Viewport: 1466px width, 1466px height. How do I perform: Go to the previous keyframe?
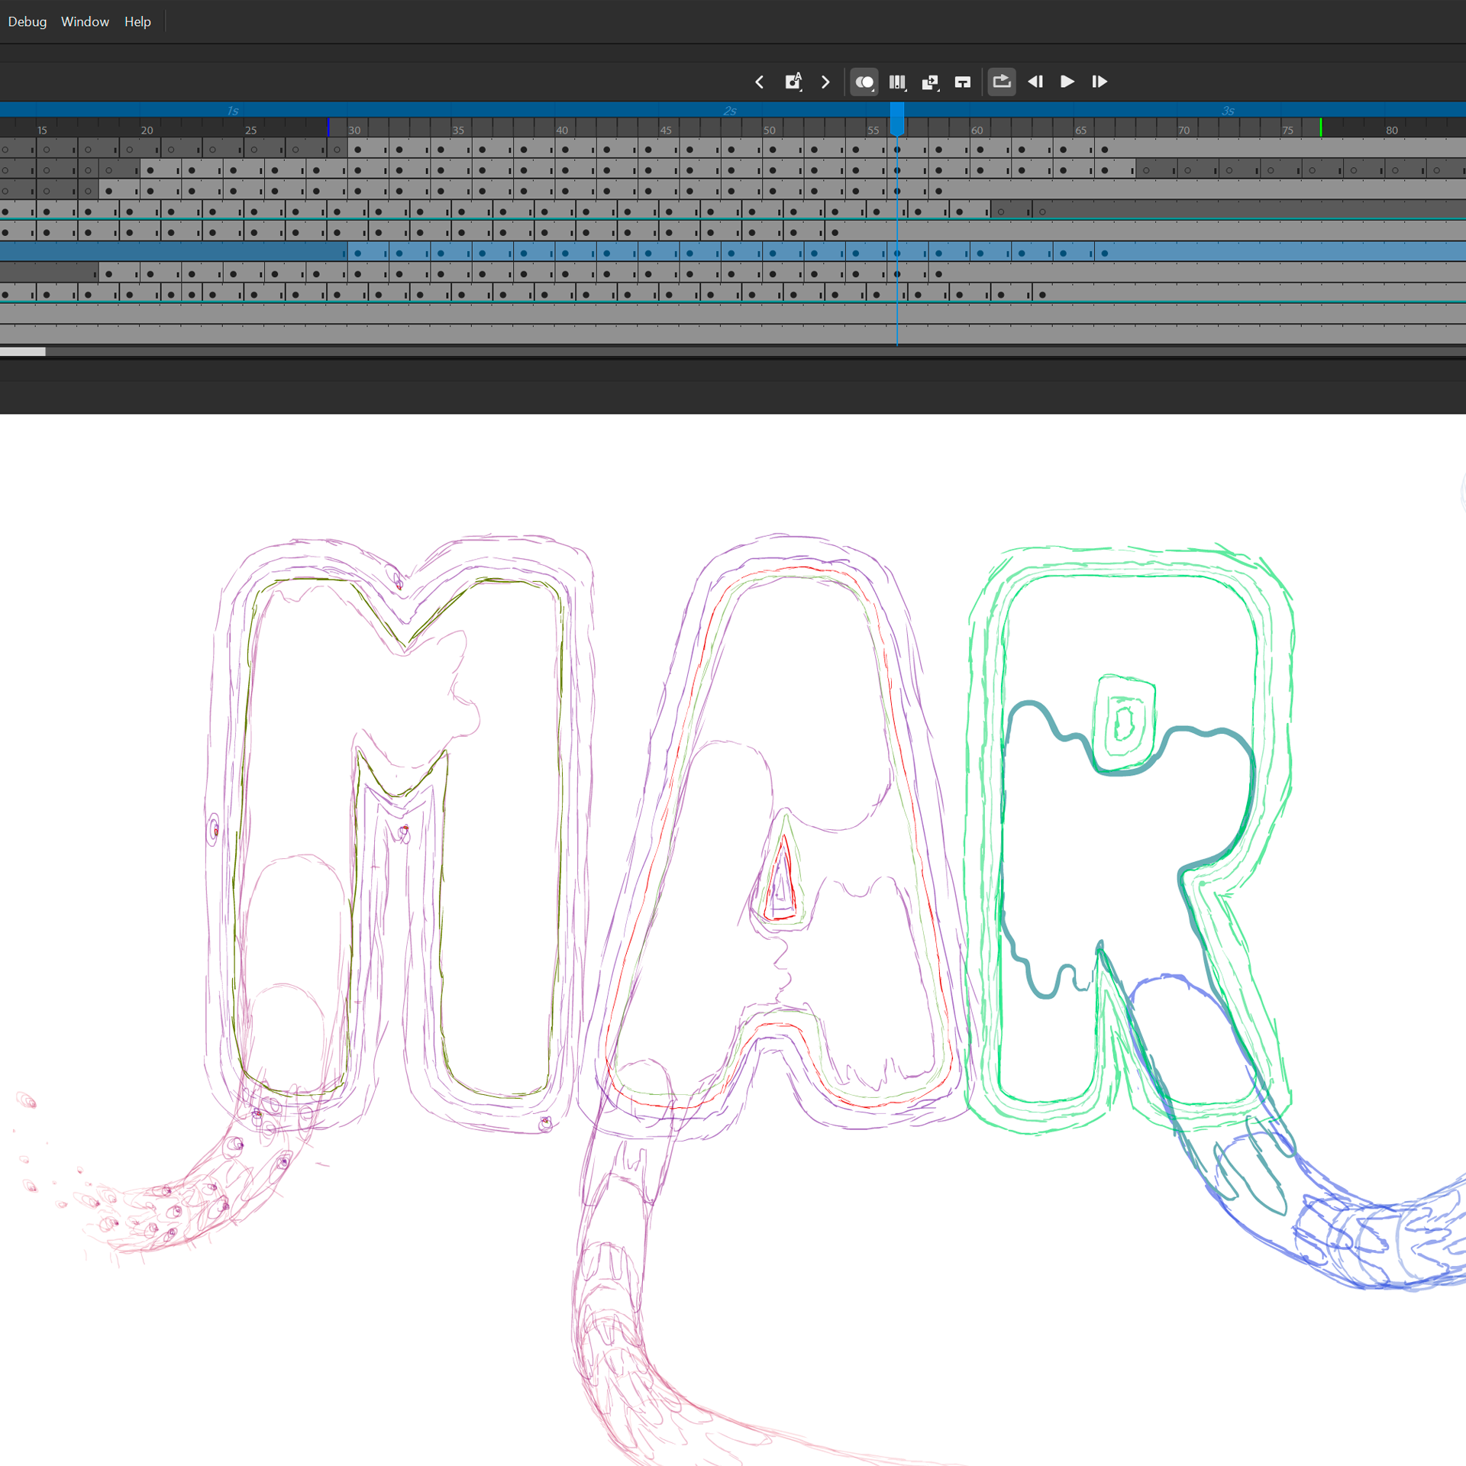click(x=759, y=82)
